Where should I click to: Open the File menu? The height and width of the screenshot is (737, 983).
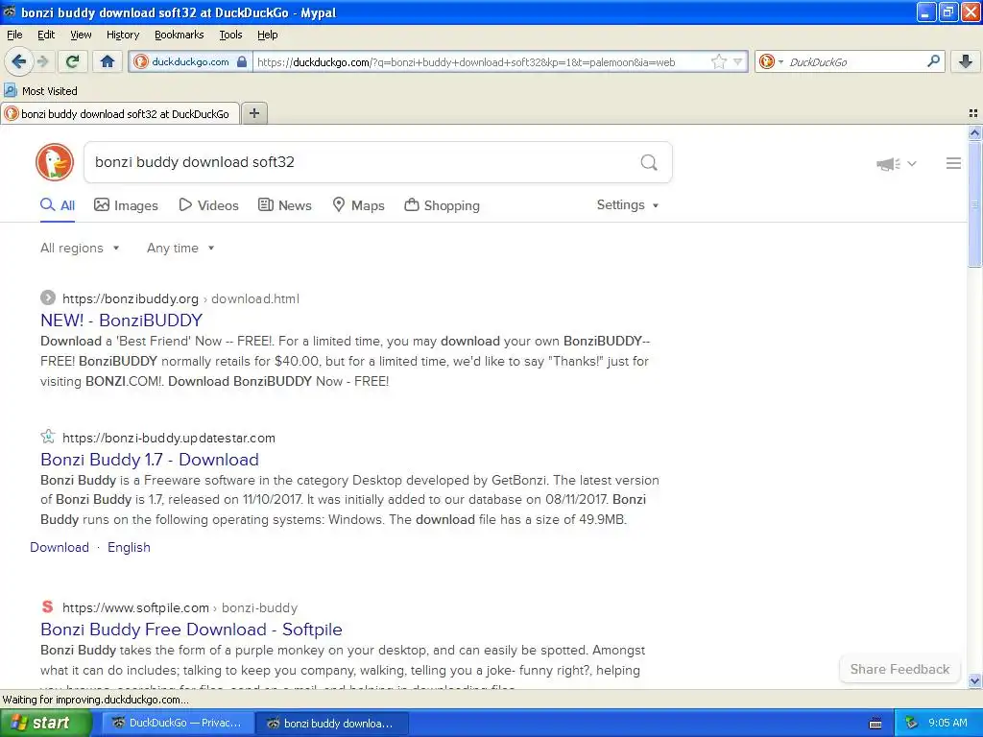coord(14,35)
